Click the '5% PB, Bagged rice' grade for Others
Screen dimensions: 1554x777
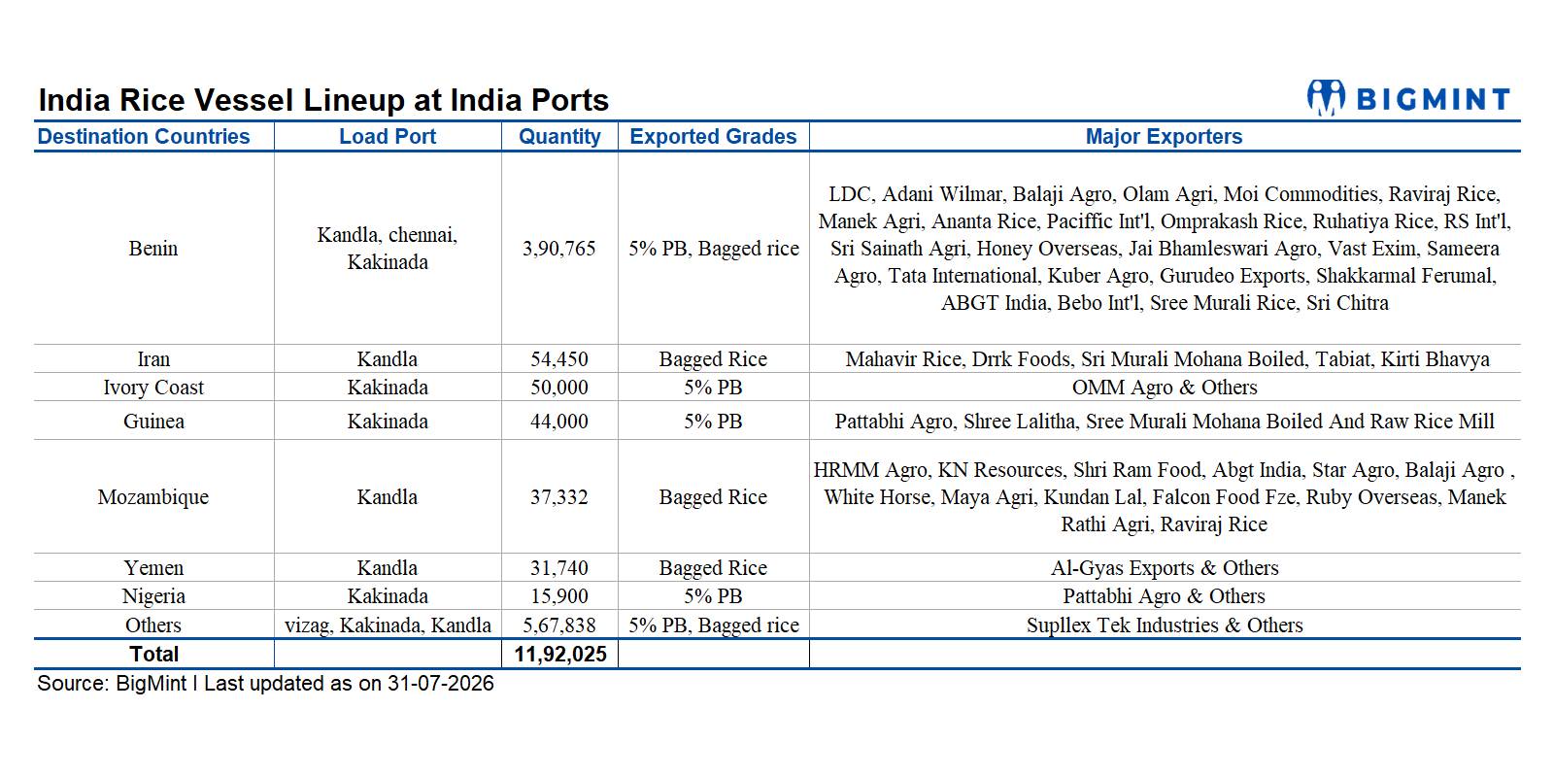click(714, 625)
